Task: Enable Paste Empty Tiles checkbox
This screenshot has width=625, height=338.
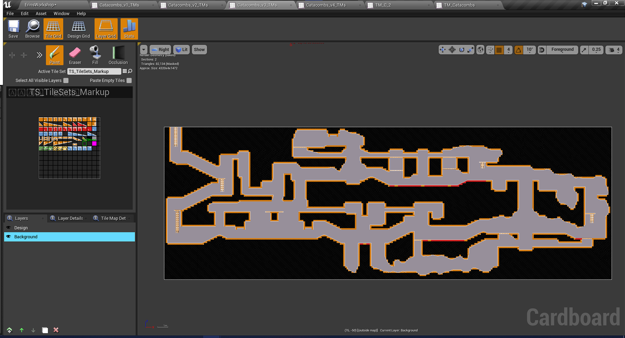Action: coord(129,80)
